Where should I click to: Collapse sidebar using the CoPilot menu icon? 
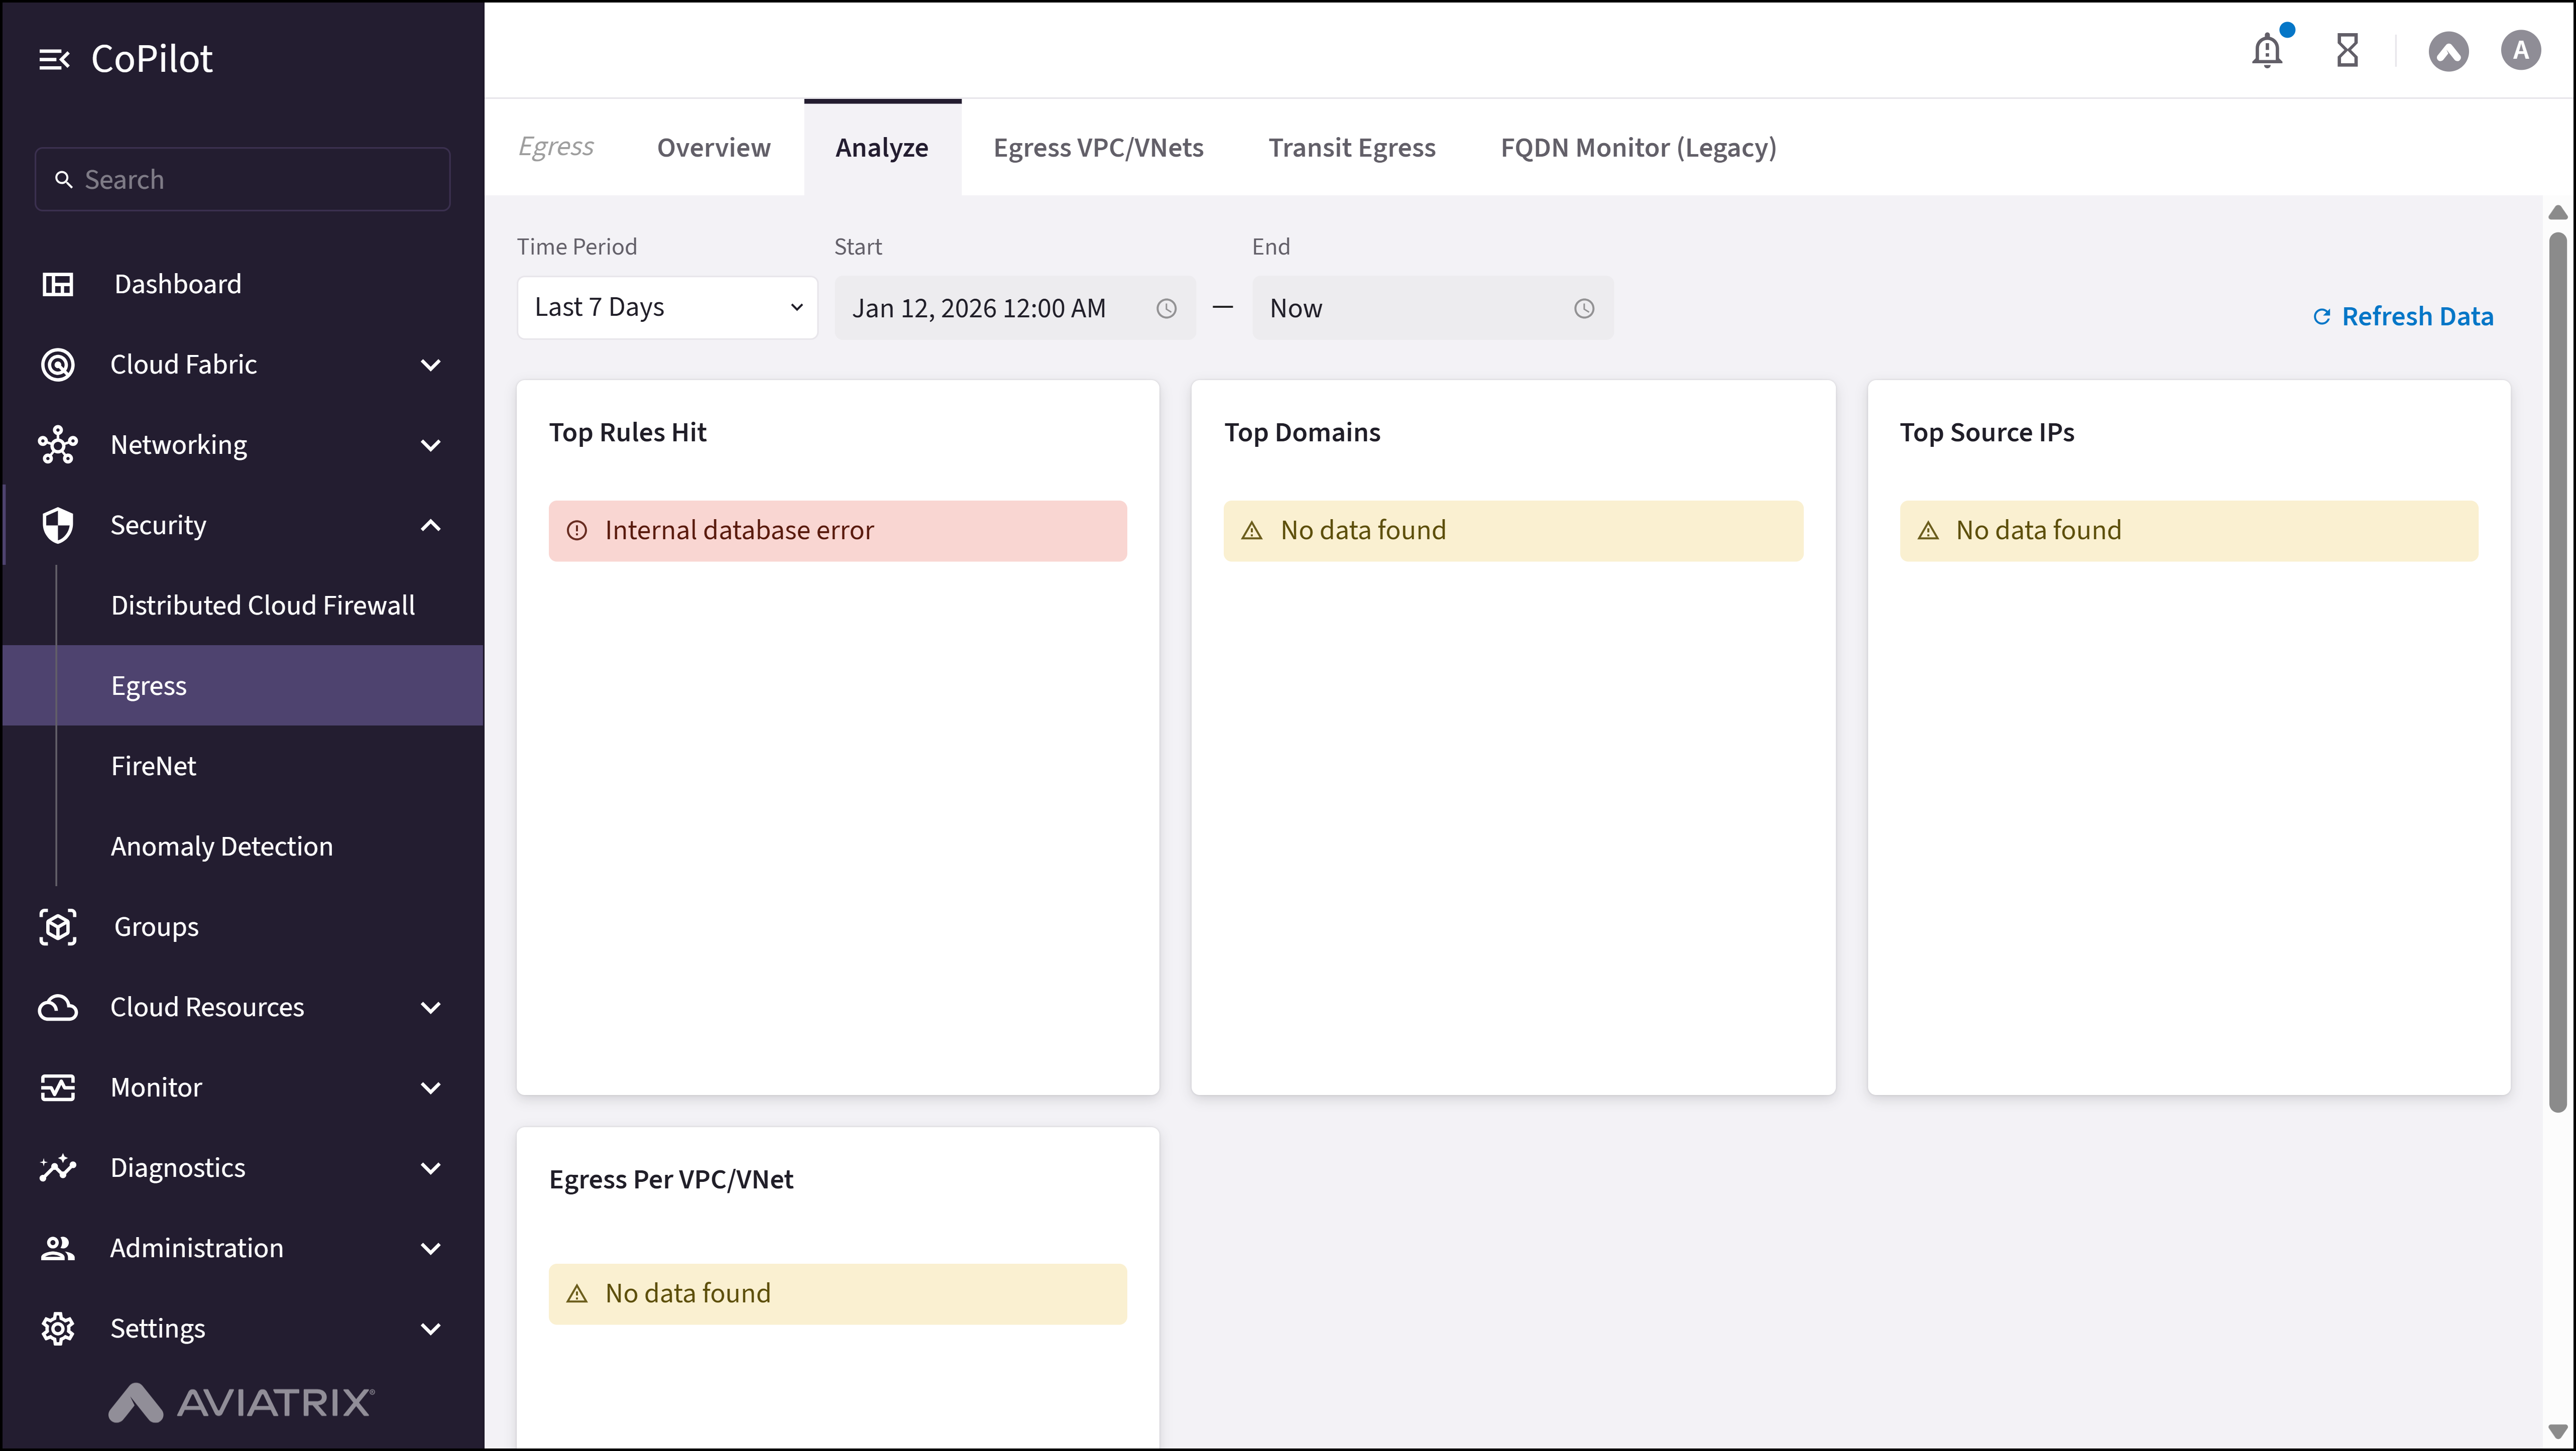[54, 60]
